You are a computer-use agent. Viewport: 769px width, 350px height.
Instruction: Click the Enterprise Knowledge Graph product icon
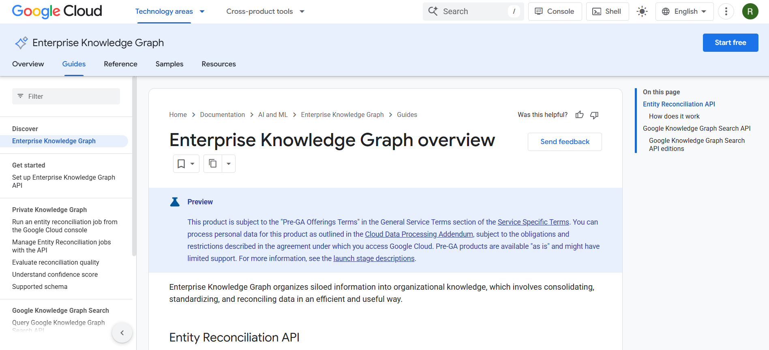pyautogui.click(x=21, y=43)
